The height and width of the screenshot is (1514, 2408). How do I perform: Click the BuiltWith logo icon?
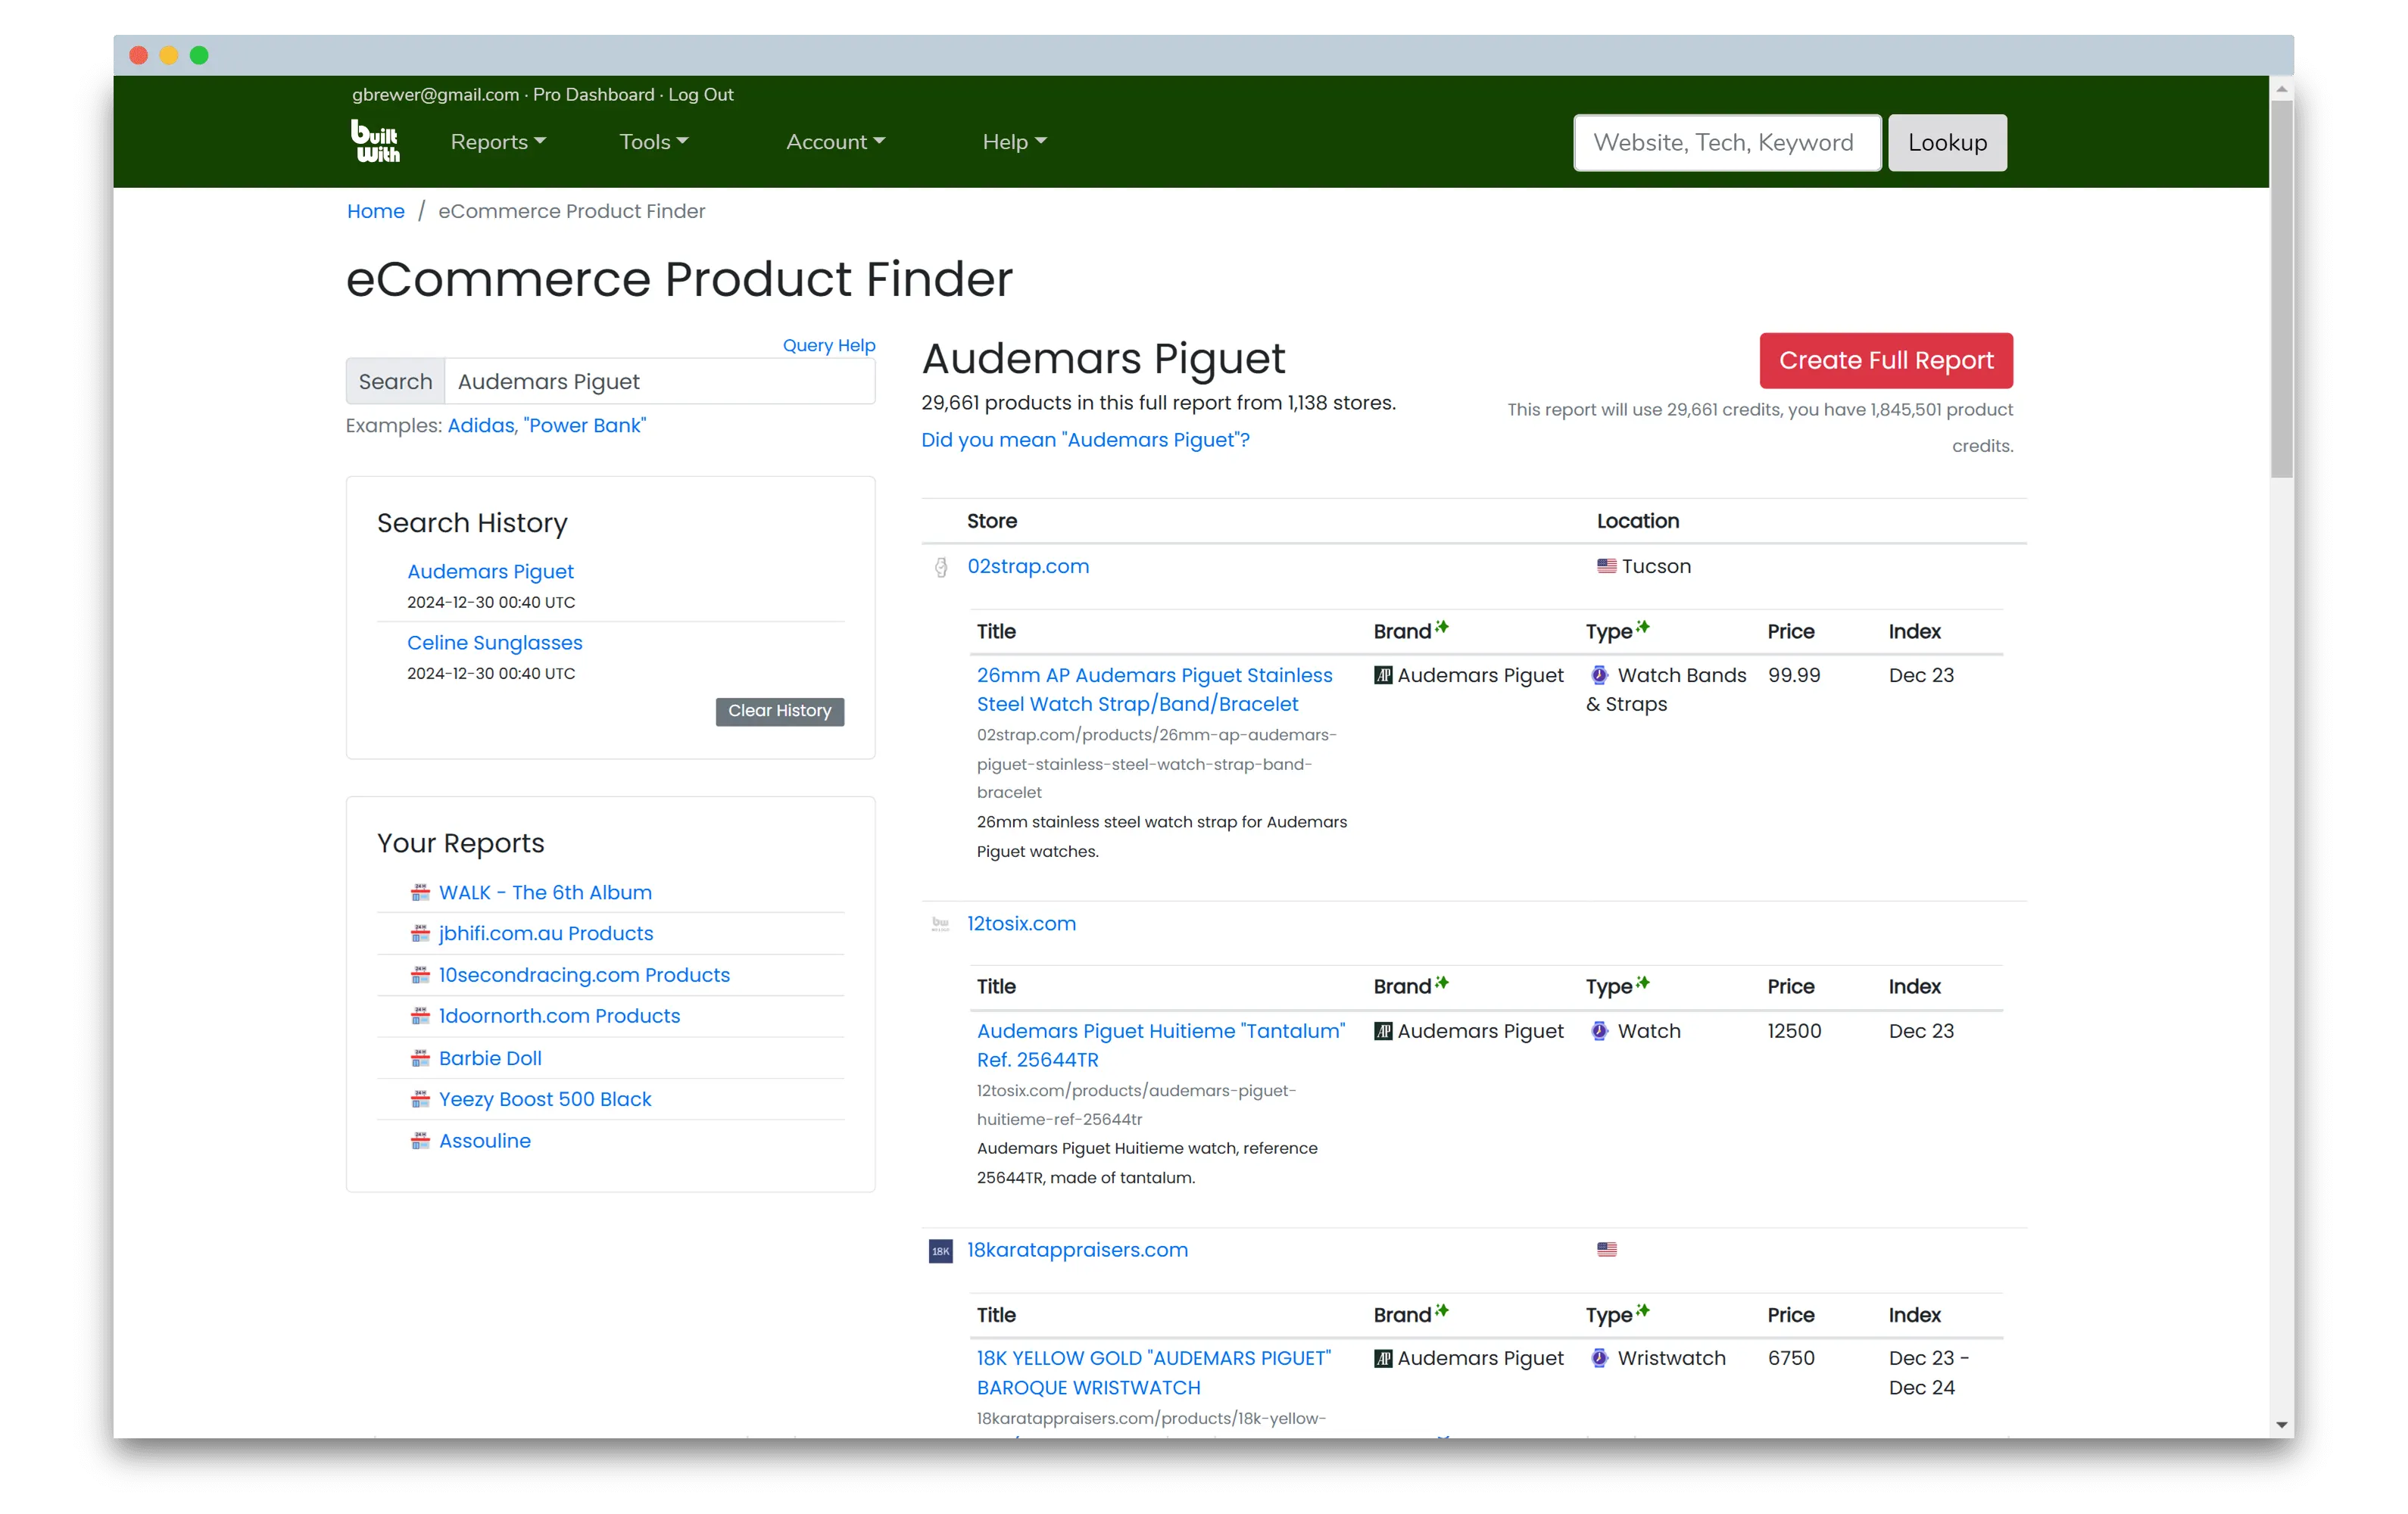(375, 141)
